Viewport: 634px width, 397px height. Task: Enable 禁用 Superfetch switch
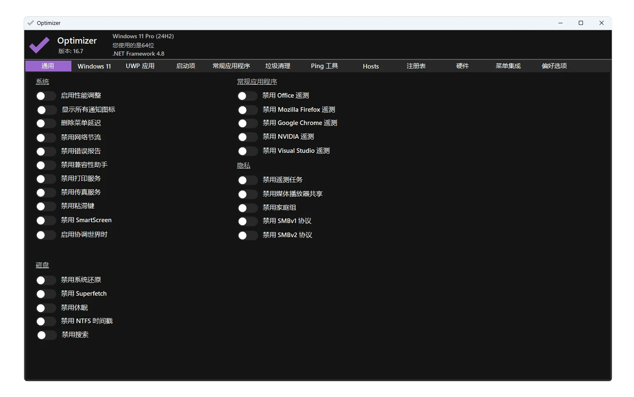(46, 294)
